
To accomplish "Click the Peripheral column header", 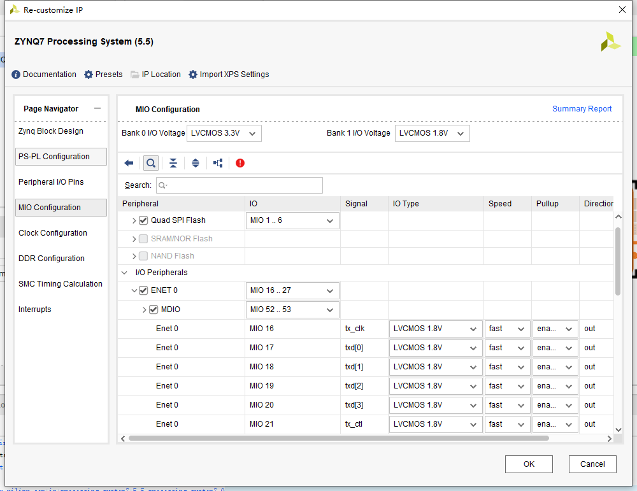I will (x=181, y=204).
